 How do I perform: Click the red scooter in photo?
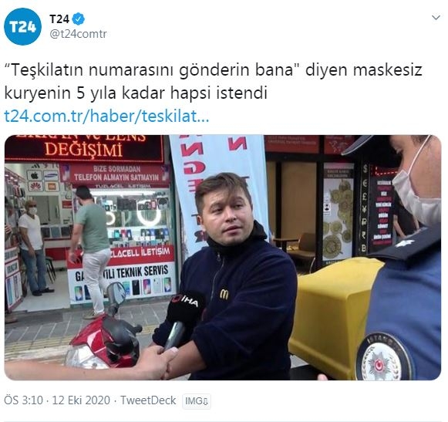coord(104,335)
